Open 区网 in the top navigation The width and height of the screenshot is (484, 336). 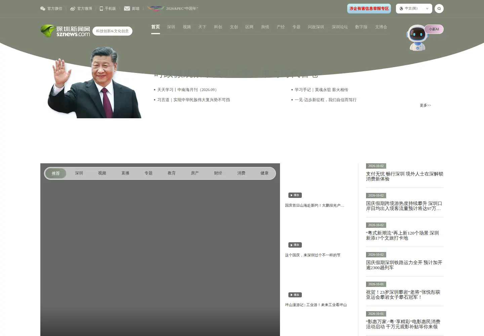tap(249, 27)
